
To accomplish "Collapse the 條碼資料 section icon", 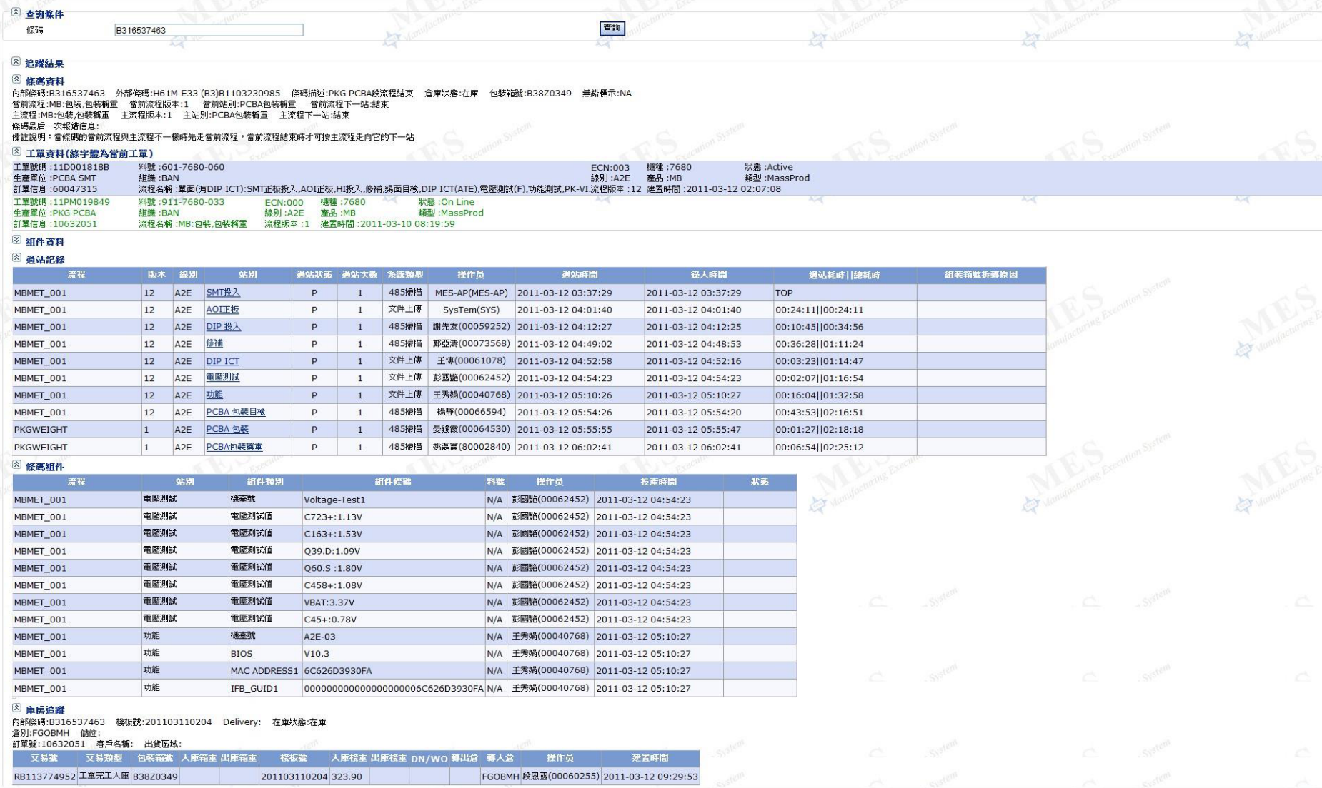I will tap(16, 80).
